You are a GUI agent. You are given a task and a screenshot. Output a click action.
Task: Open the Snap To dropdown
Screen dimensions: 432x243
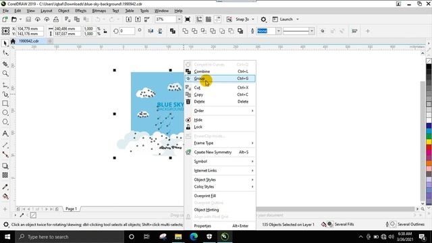click(x=253, y=20)
